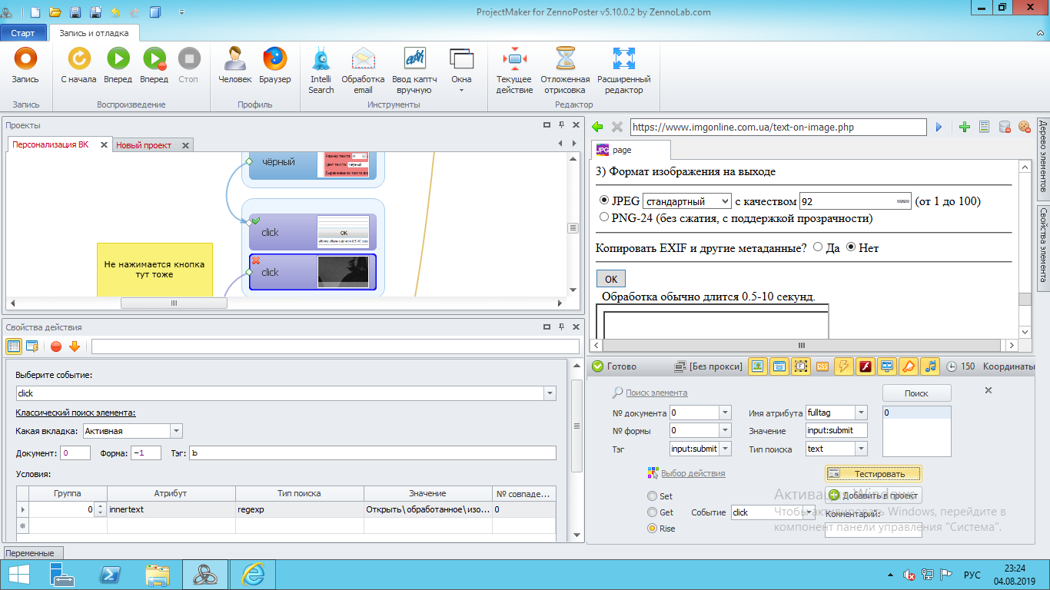
Task: Open the Выбор действия link
Action: (693, 473)
